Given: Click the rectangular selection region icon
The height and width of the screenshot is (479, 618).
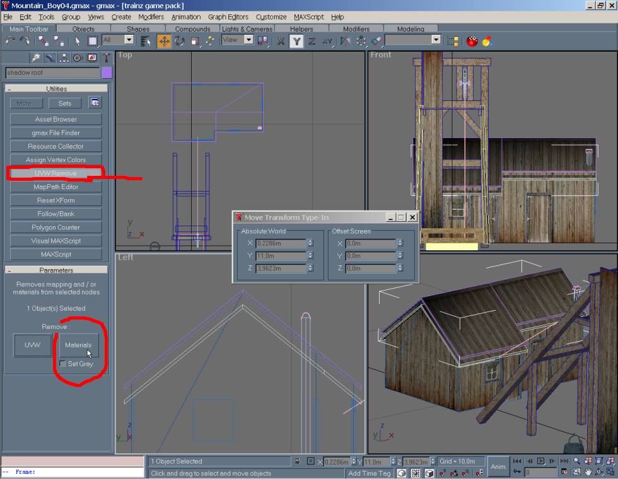Looking at the screenshot, I should coord(92,41).
